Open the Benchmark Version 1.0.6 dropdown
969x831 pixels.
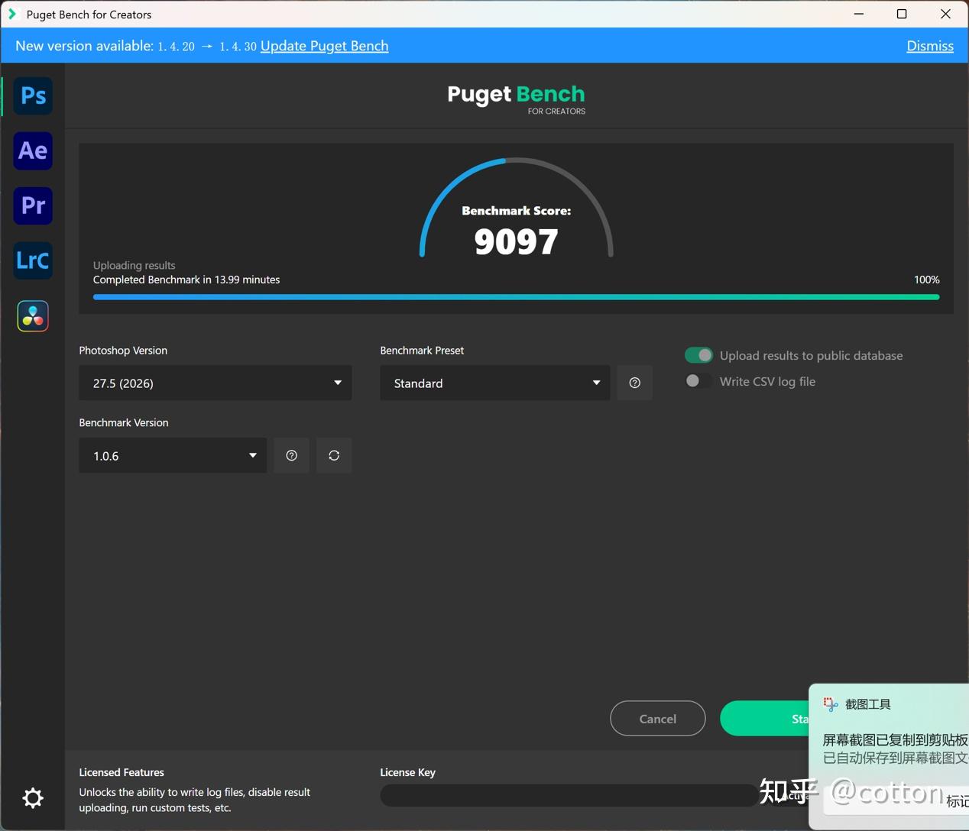tap(173, 455)
